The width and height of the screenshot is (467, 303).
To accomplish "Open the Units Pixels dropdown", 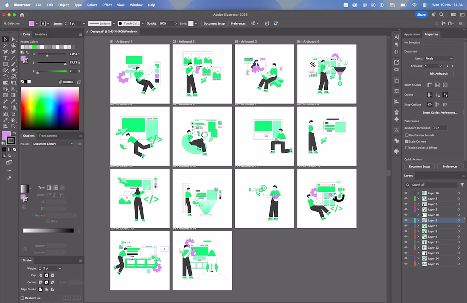I will click(439, 59).
